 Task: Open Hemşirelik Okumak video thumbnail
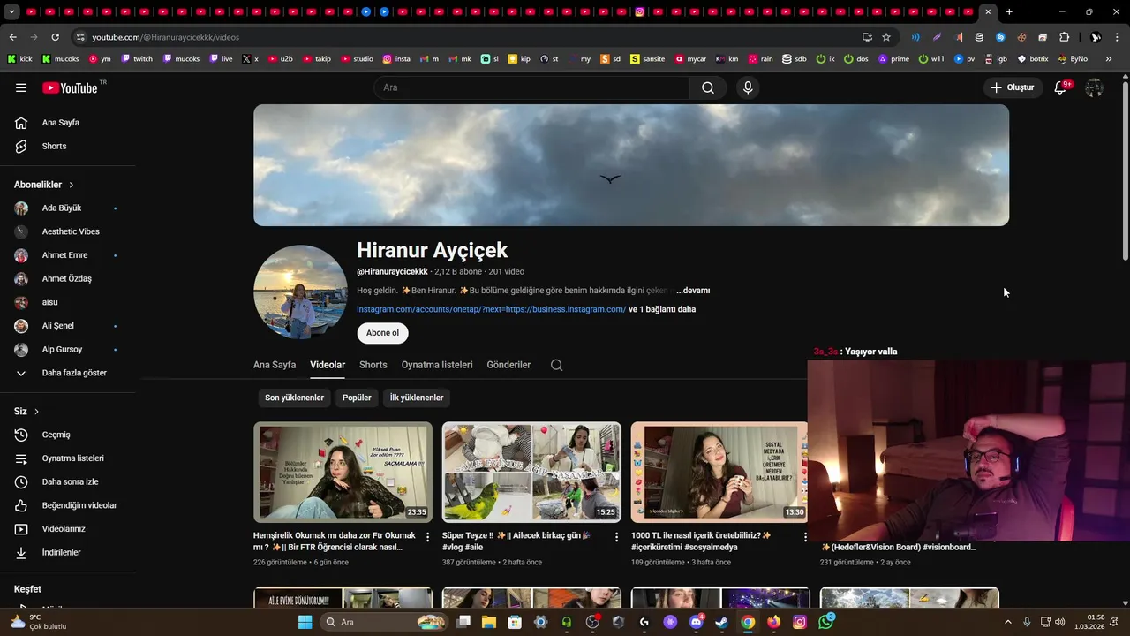coord(343,472)
